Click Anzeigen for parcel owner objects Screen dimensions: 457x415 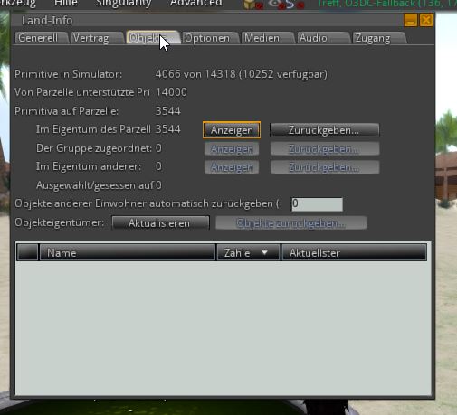[x=232, y=130]
